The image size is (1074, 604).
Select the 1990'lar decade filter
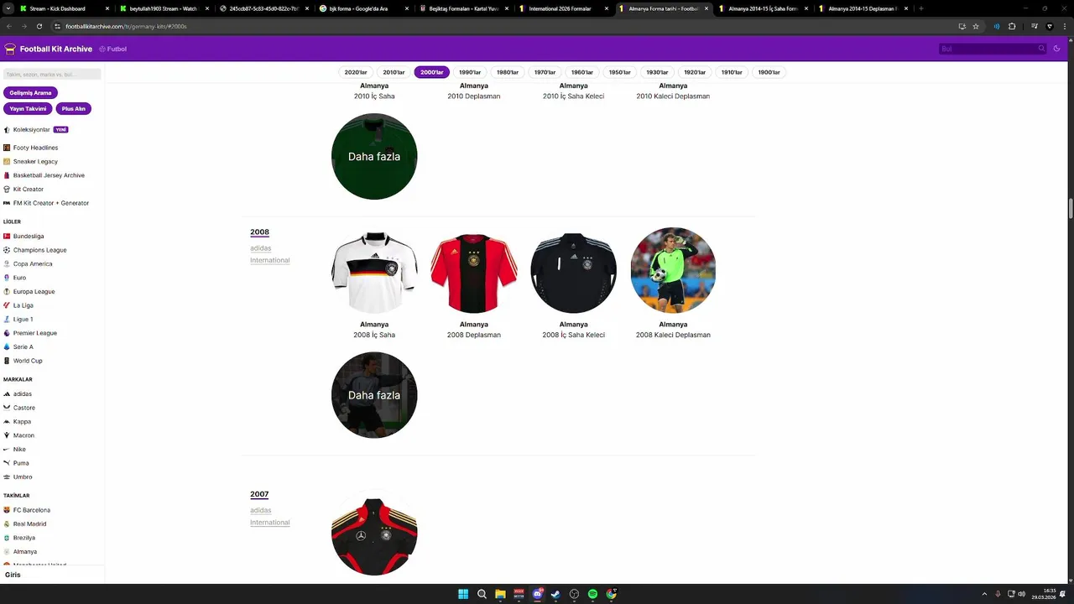470,72
